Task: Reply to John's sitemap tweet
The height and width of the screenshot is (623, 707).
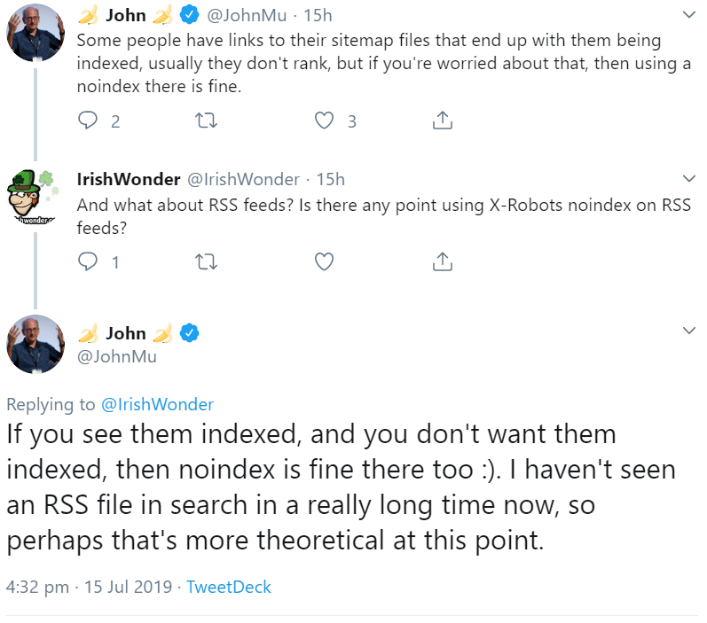Action: coord(88,121)
